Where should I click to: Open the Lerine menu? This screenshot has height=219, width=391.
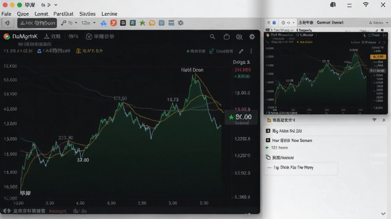coord(109,14)
